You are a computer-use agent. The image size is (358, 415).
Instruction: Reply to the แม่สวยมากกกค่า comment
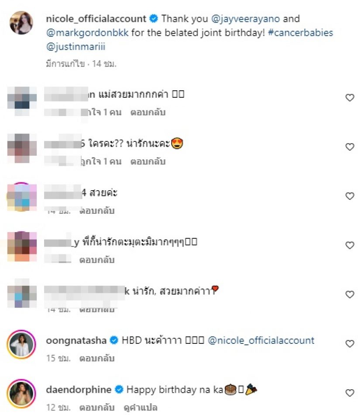(x=148, y=112)
